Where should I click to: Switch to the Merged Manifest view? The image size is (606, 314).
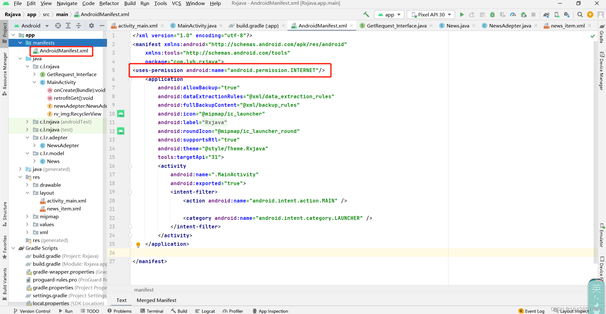(156, 300)
